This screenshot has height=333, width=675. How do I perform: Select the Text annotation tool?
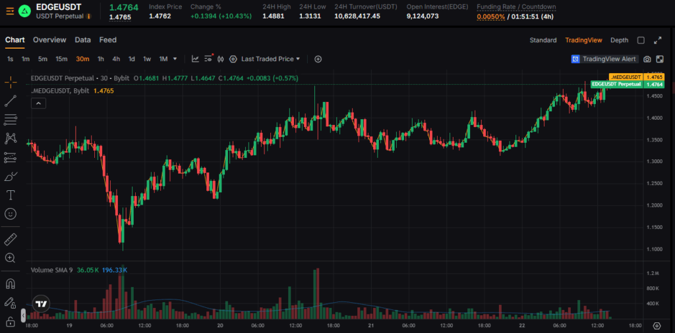point(11,195)
